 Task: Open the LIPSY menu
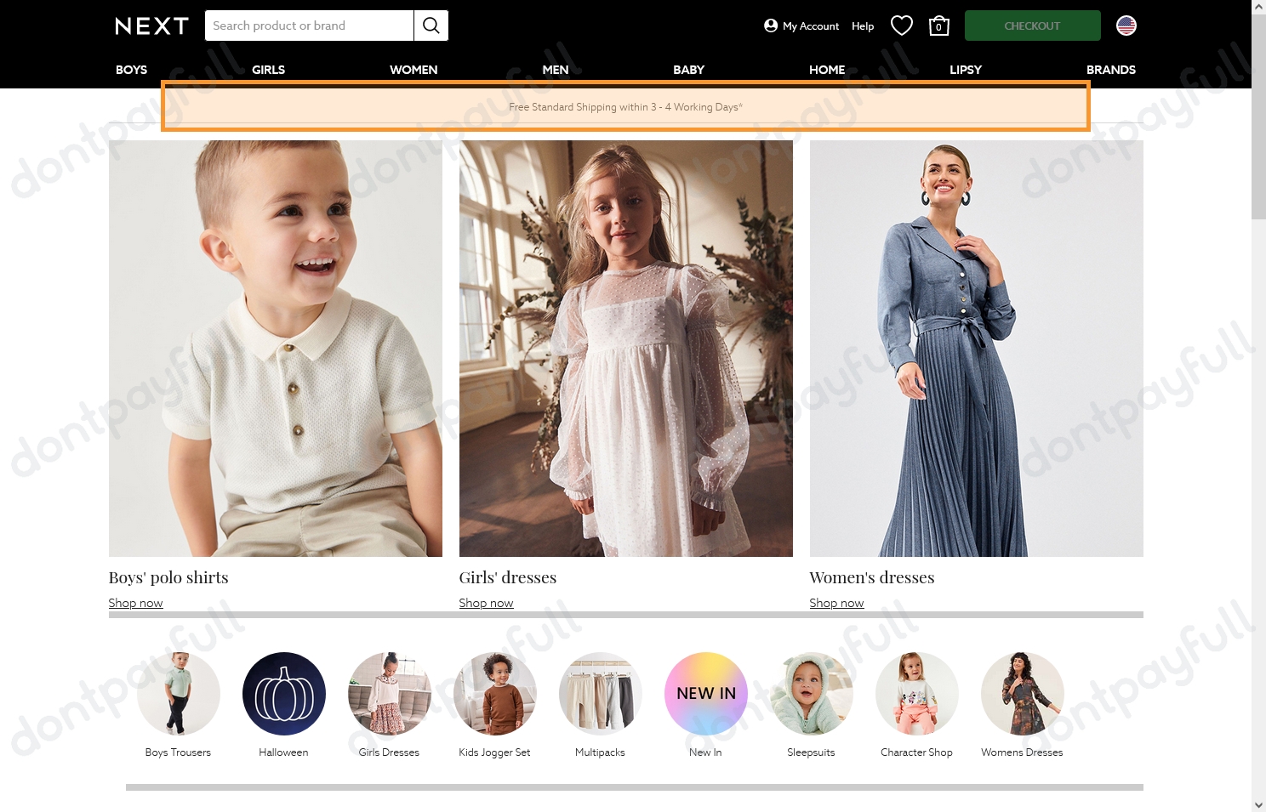point(966,70)
